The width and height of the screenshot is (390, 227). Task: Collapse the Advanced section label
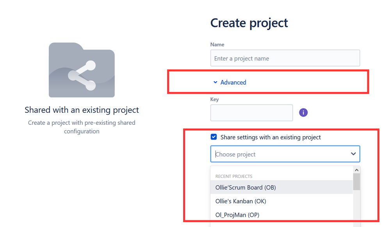click(x=233, y=82)
